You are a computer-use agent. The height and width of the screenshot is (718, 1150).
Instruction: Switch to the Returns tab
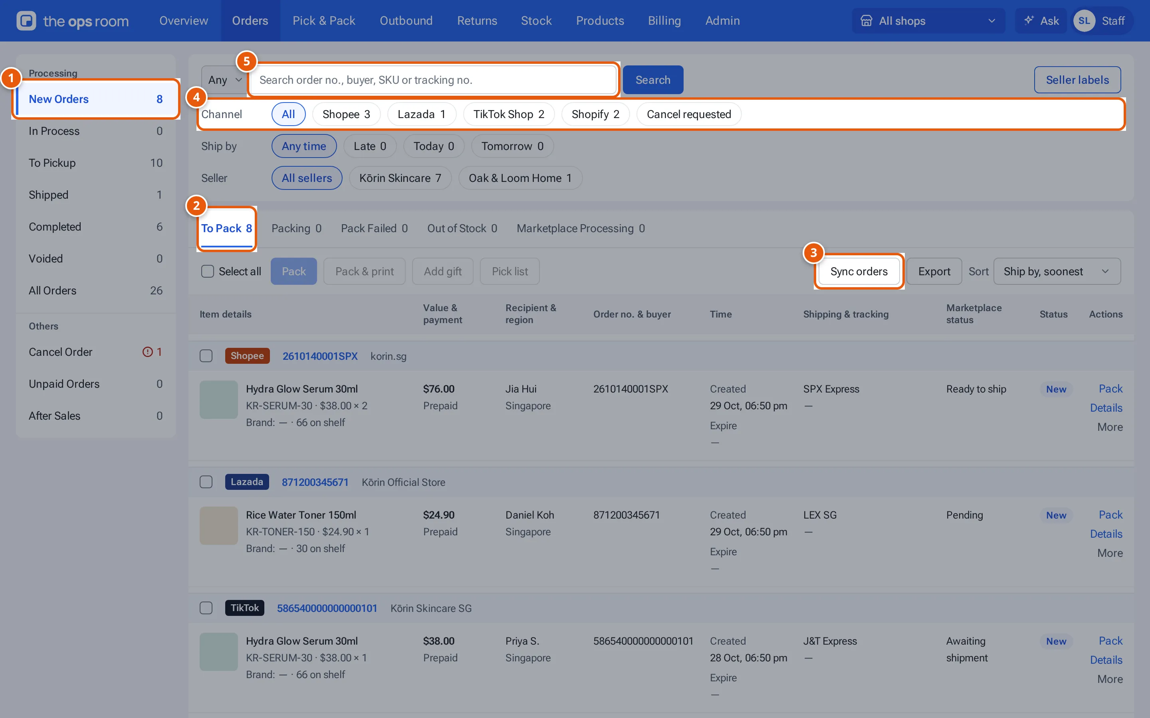pyautogui.click(x=477, y=20)
